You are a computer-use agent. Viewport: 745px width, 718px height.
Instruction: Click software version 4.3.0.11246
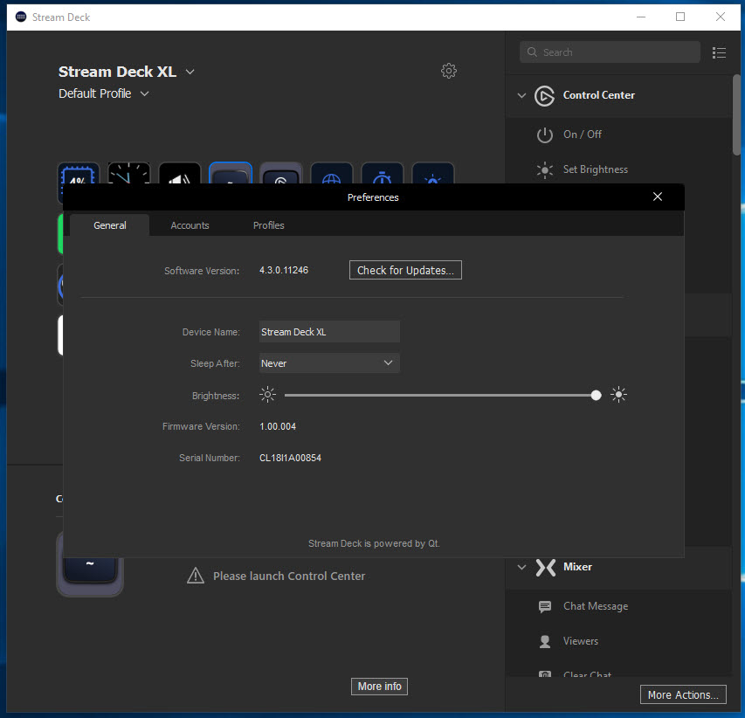pos(284,271)
